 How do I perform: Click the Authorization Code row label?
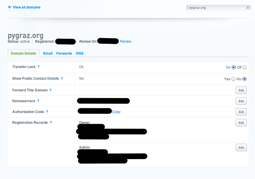tap(28, 112)
